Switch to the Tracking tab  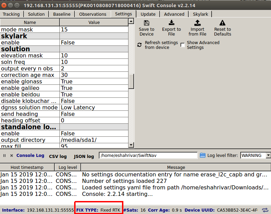point(11,14)
